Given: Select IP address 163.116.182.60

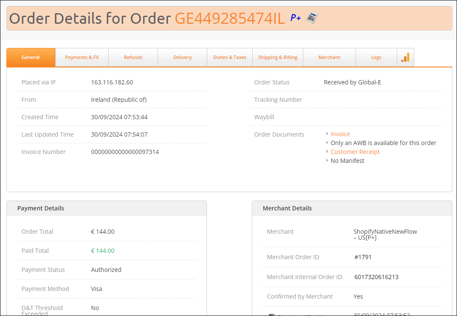Looking at the screenshot, I should pos(112,82).
